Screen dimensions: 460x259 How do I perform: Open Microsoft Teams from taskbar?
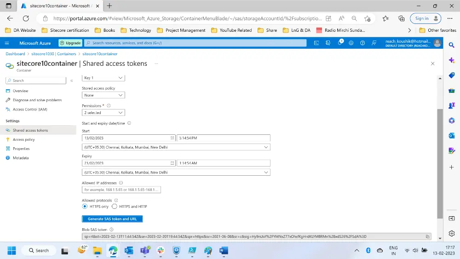click(x=144, y=251)
